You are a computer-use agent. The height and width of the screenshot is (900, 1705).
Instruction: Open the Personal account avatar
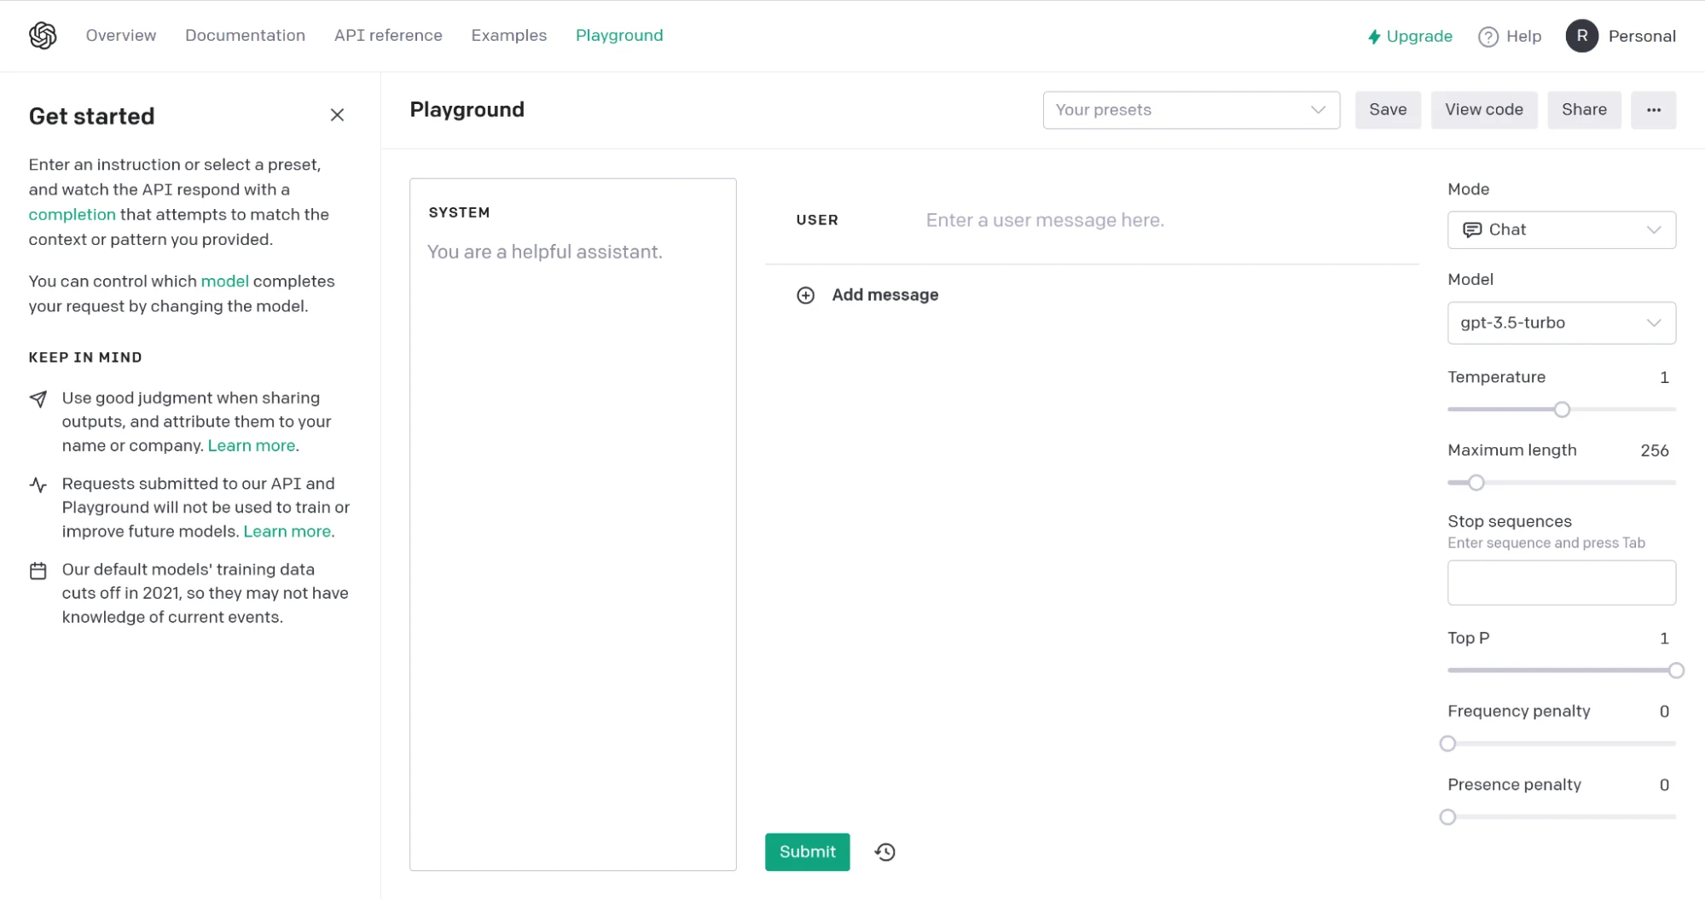click(1581, 36)
